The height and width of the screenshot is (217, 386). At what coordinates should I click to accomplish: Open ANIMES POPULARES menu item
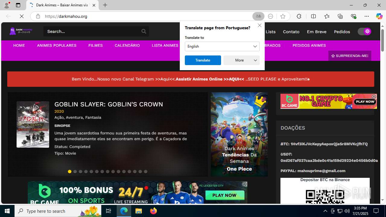click(x=57, y=46)
